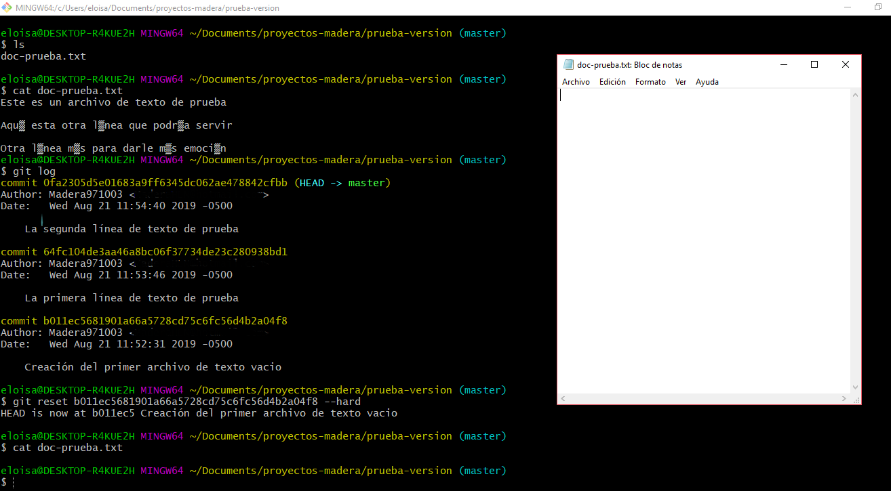Open the Archivo menu in Notepad
This screenshot has width=891, height=491.
click(x=576, y=82)
